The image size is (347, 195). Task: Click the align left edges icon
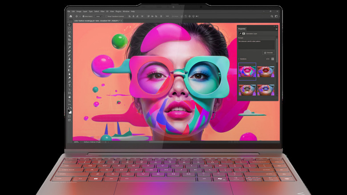129,16
